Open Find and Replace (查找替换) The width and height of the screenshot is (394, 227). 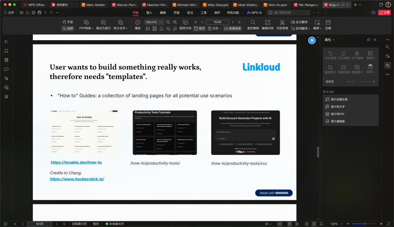click(253, 25)
